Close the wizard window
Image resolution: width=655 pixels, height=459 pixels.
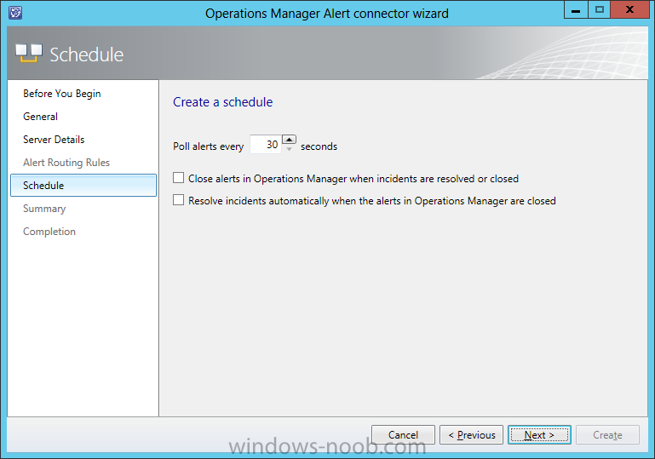pos(630,9)
